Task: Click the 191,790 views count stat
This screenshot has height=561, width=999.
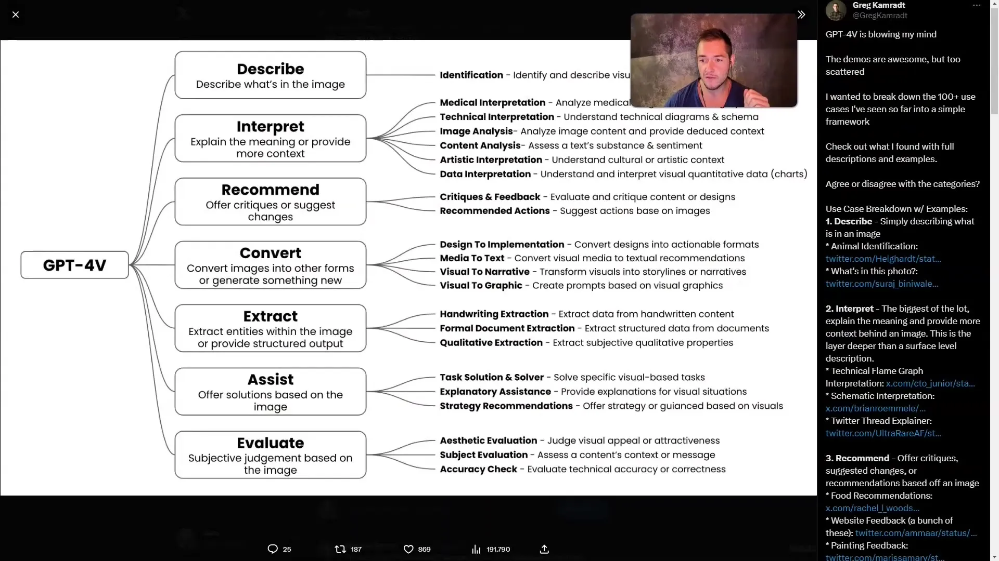Action: [x=490, y=549]
